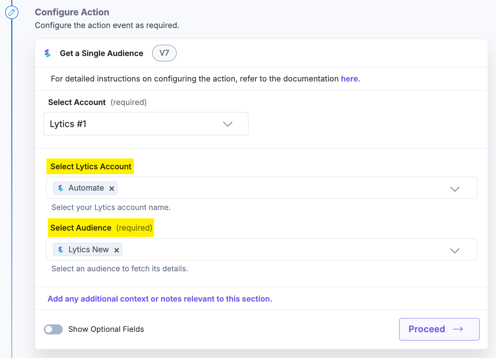Click inside the Select Lytics Account field
This screenshot has width=496, height=358.
point(261,188)
